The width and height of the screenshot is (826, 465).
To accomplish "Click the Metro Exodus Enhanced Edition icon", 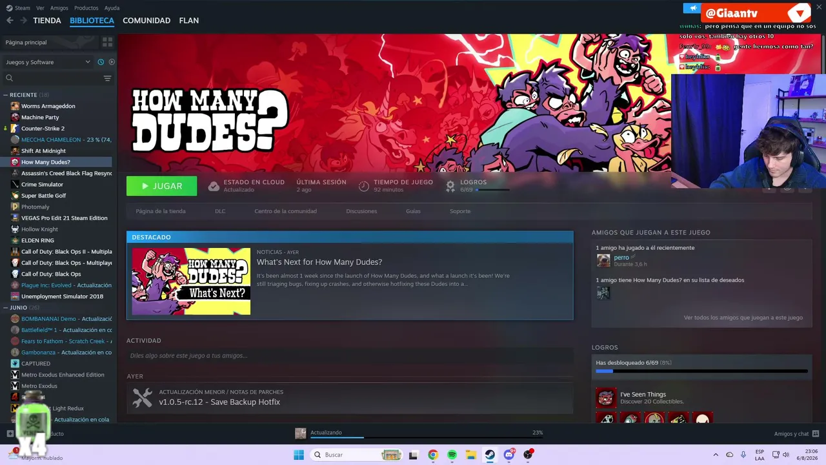I will click(15, 375).
